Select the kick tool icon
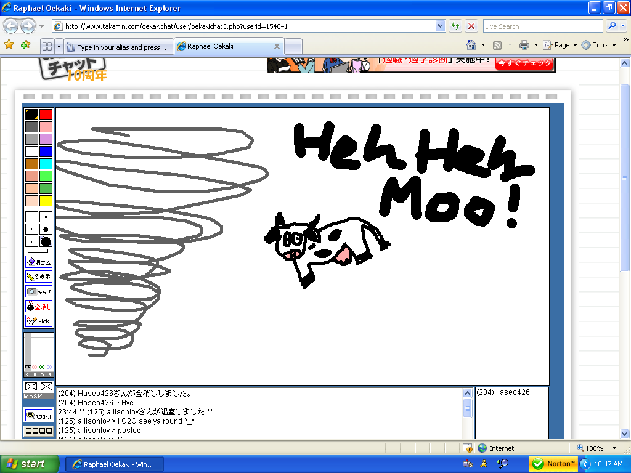Screen dimensions: 631x473 38,320
